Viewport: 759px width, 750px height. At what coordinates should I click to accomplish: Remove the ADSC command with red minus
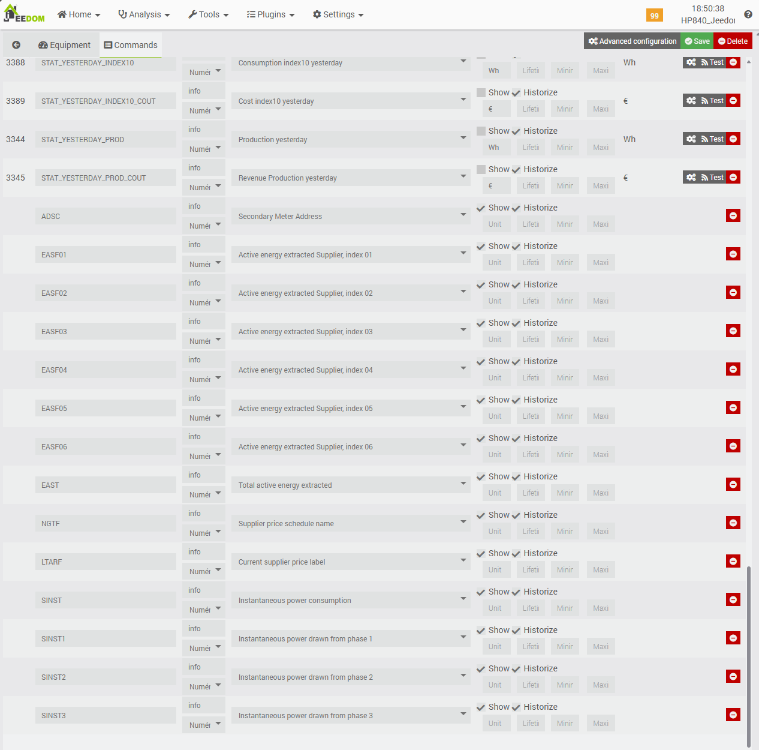tap(733, 216)
